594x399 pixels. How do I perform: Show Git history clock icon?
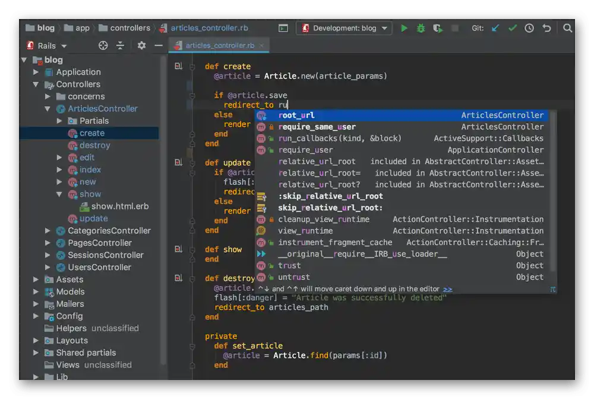click(x=529, y=28)
